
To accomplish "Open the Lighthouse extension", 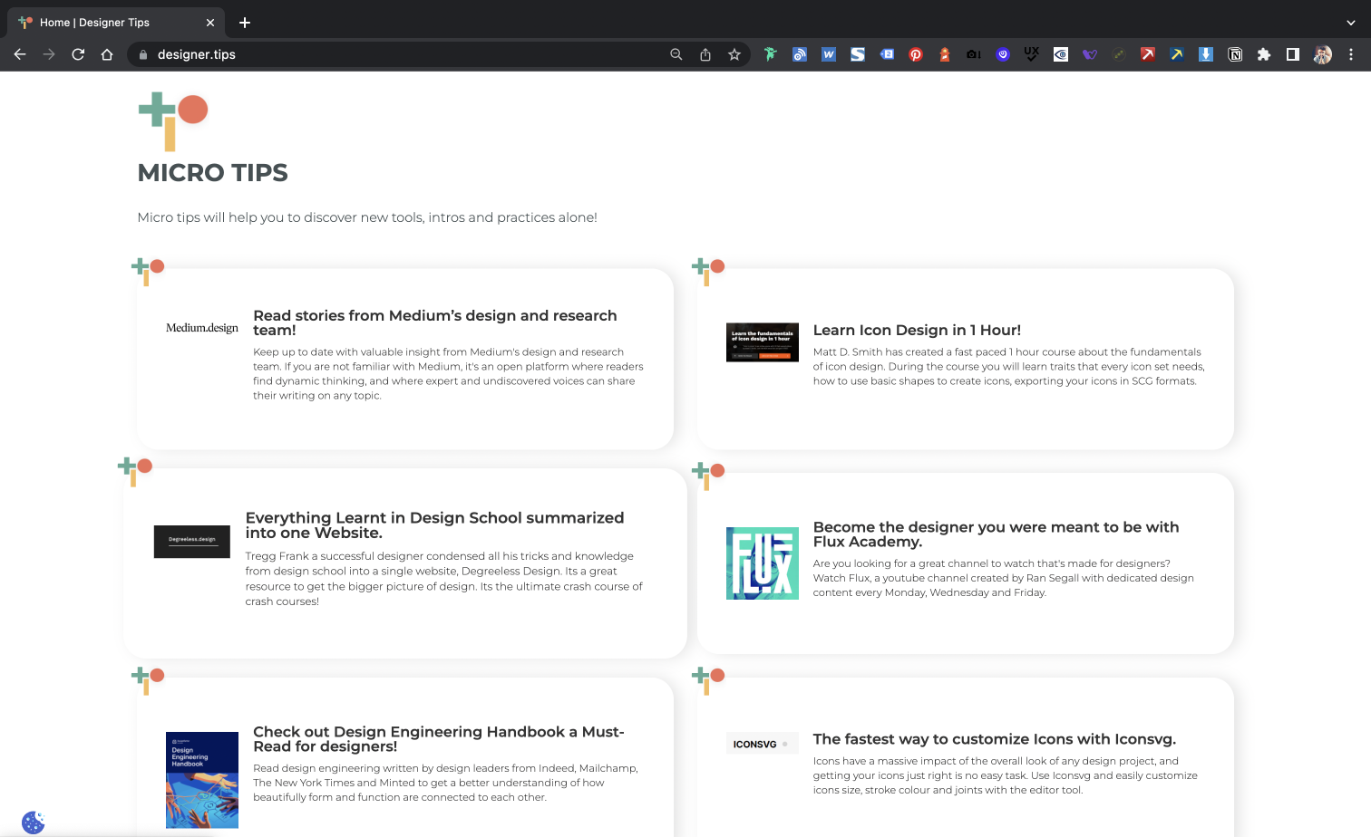I will 945,54.
